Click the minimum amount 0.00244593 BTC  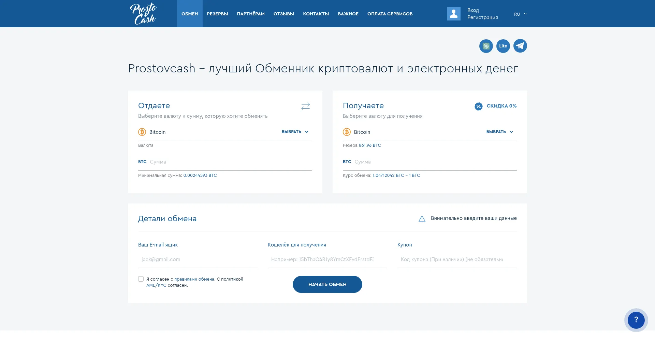click(200, 175)
